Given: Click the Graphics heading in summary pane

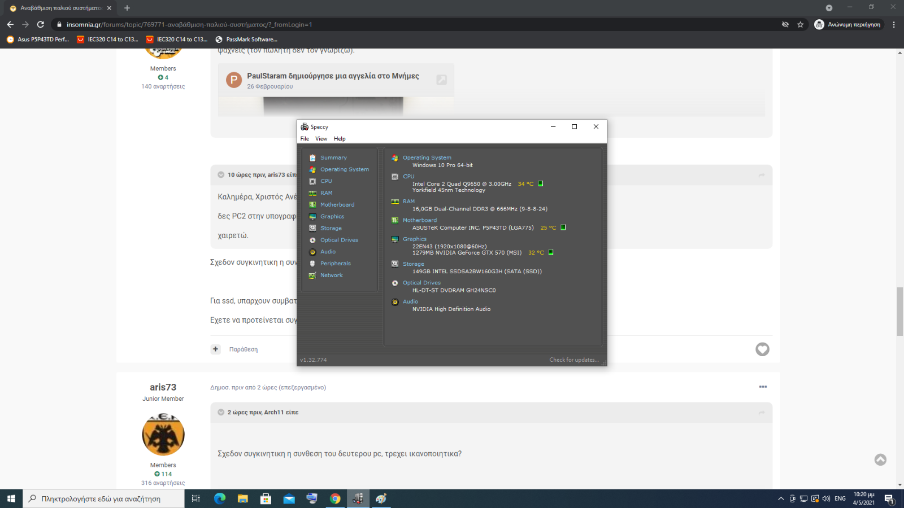Looking at the screenshot, I should coord(415,239).
